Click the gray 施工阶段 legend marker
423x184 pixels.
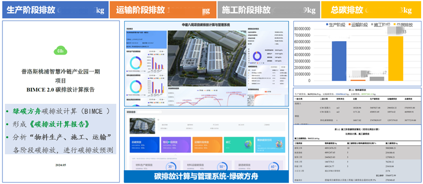pos(372,25)
